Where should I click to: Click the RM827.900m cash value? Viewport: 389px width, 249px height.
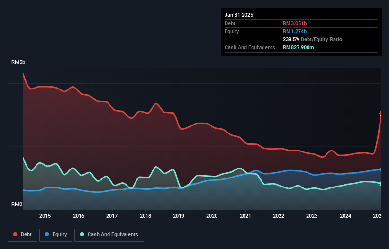[x=298, y=47]
